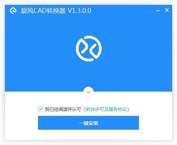Click the white panel below install button
177x145 pixels.
coord(88,135)
